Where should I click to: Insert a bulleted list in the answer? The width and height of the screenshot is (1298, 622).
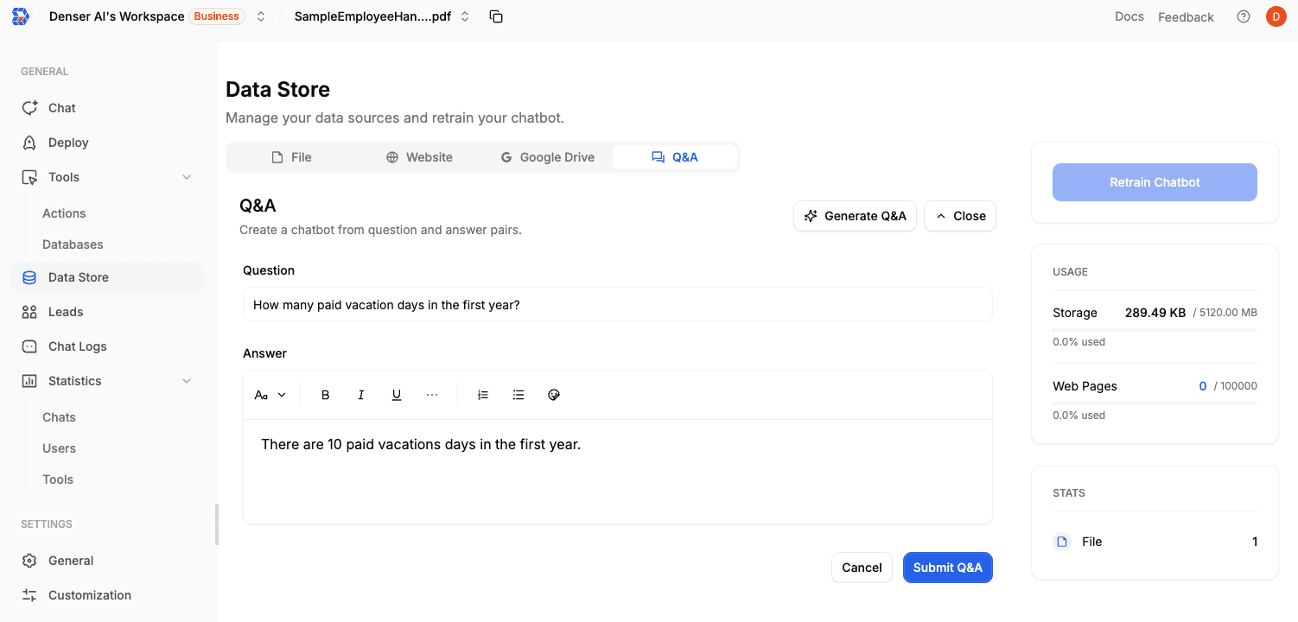518,394
